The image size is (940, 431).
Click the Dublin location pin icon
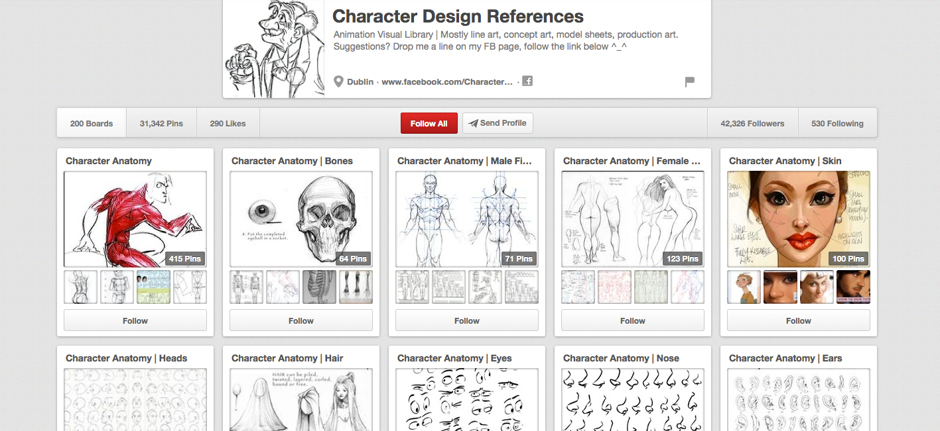pyautogui.click(x=339, y=82)
